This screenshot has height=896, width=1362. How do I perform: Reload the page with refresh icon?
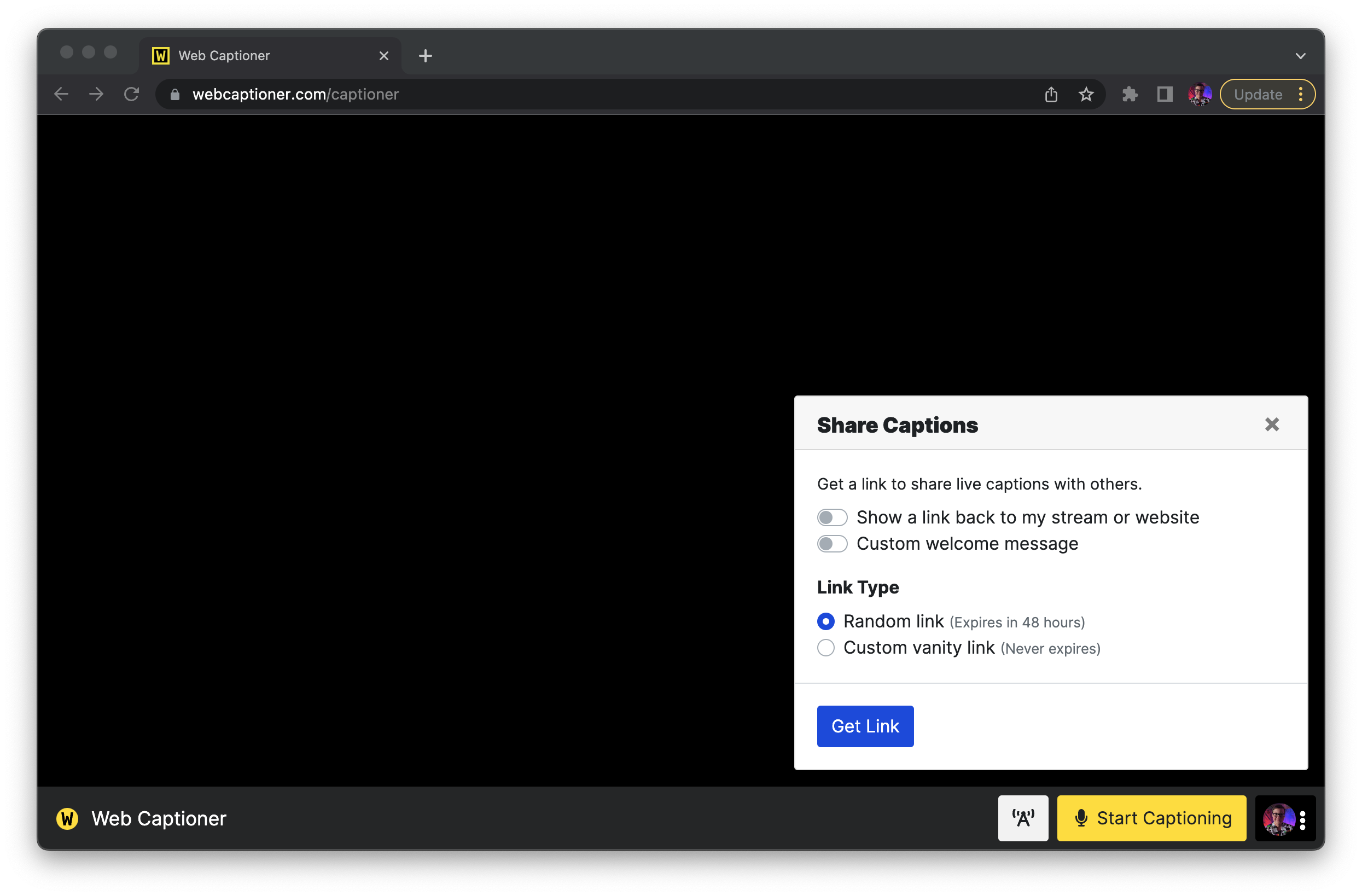pos(132,95)
